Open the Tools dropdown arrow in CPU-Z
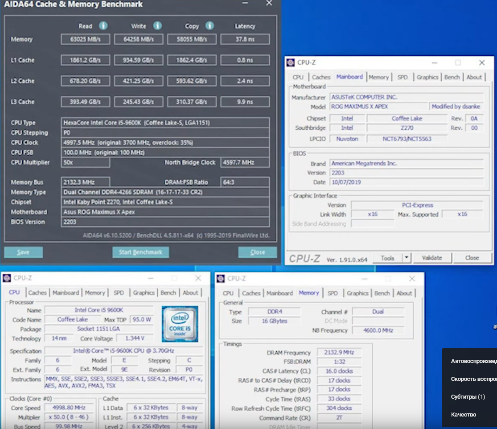 point(407,257)
